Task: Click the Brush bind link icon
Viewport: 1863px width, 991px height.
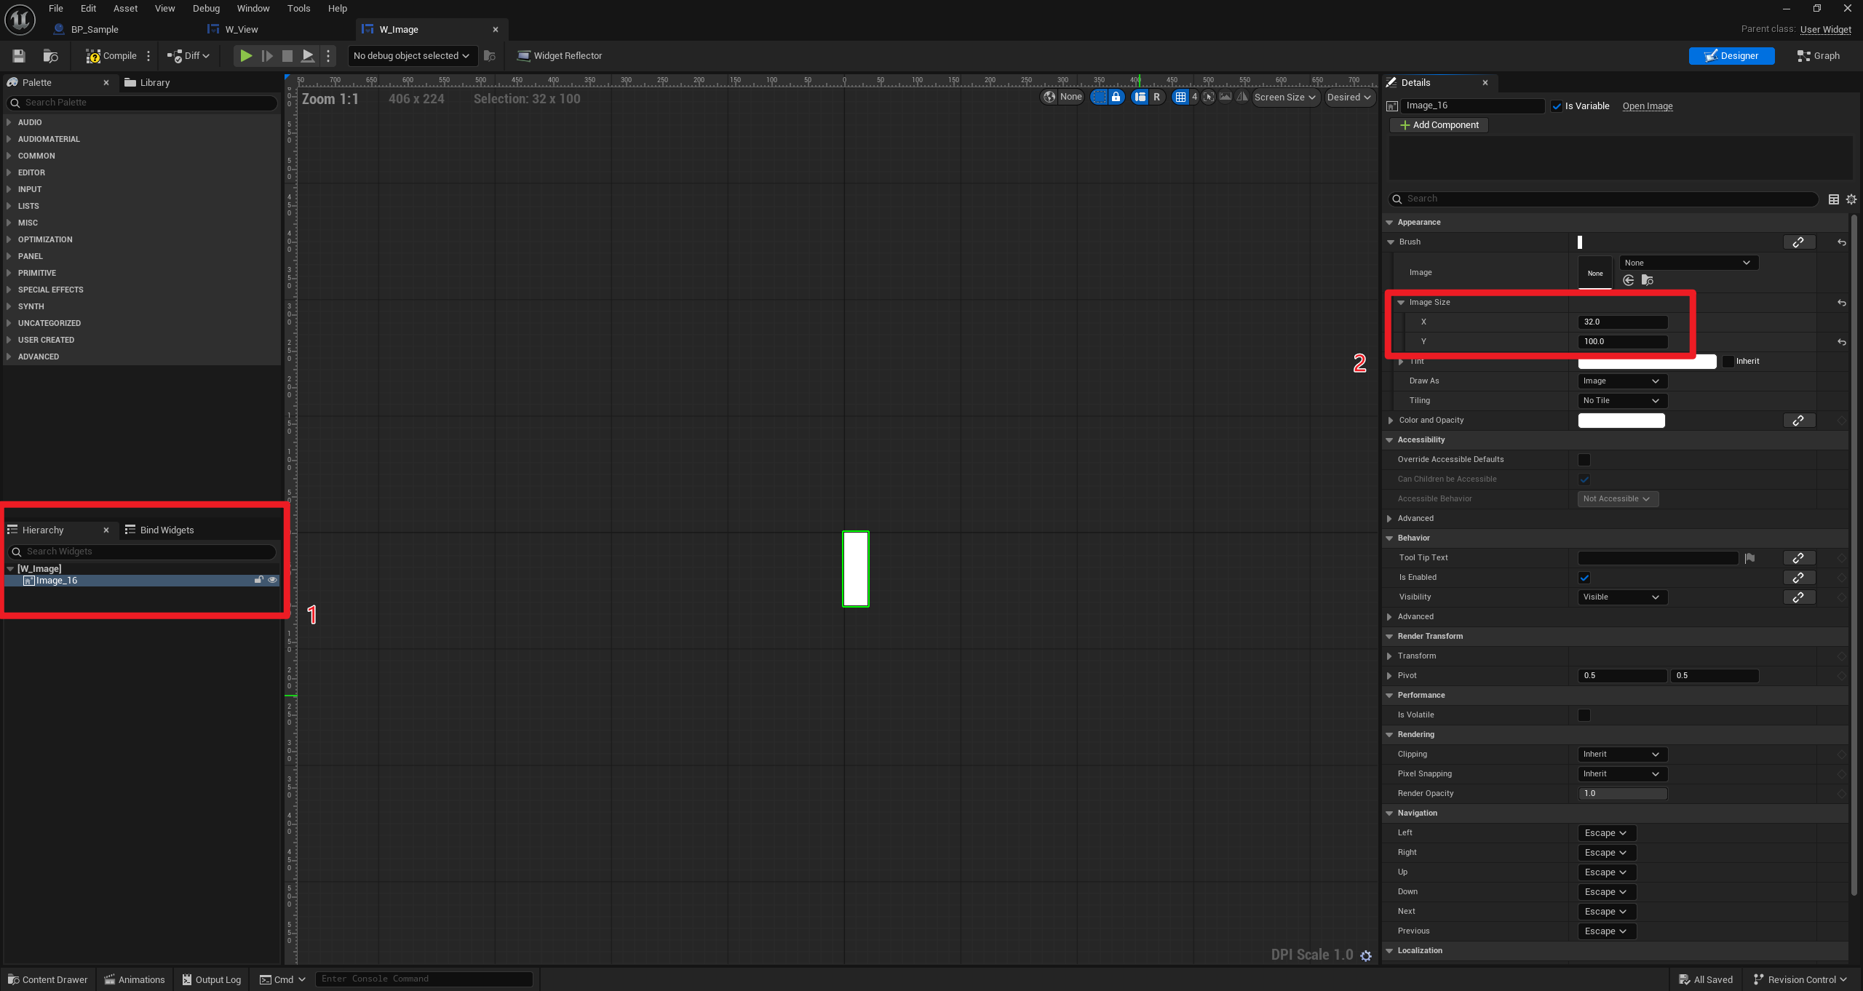Action: [1798, 242]
